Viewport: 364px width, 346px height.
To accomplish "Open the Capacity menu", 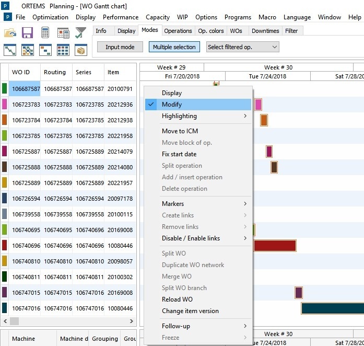I will pyautogui.click(x=158, y=17).
